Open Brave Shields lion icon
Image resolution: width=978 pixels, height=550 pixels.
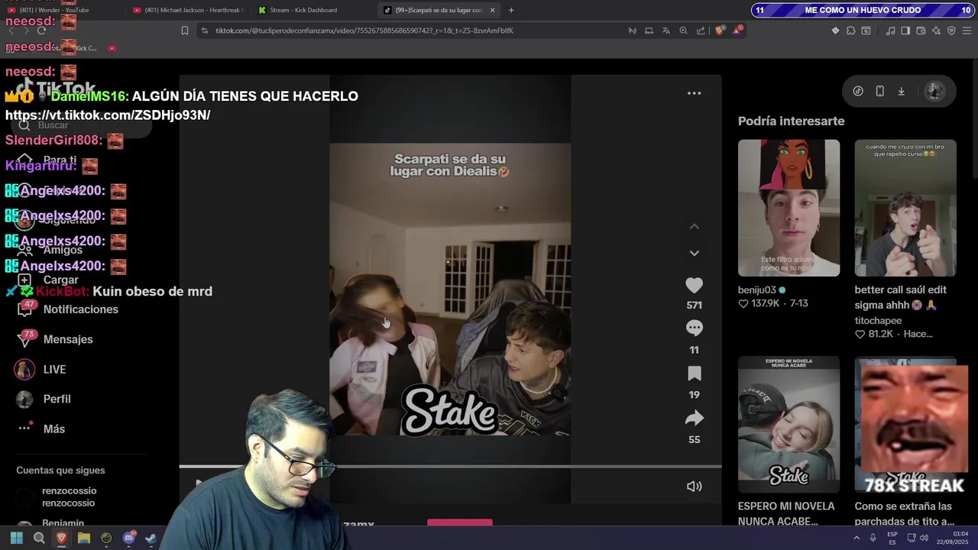point(720,31)
